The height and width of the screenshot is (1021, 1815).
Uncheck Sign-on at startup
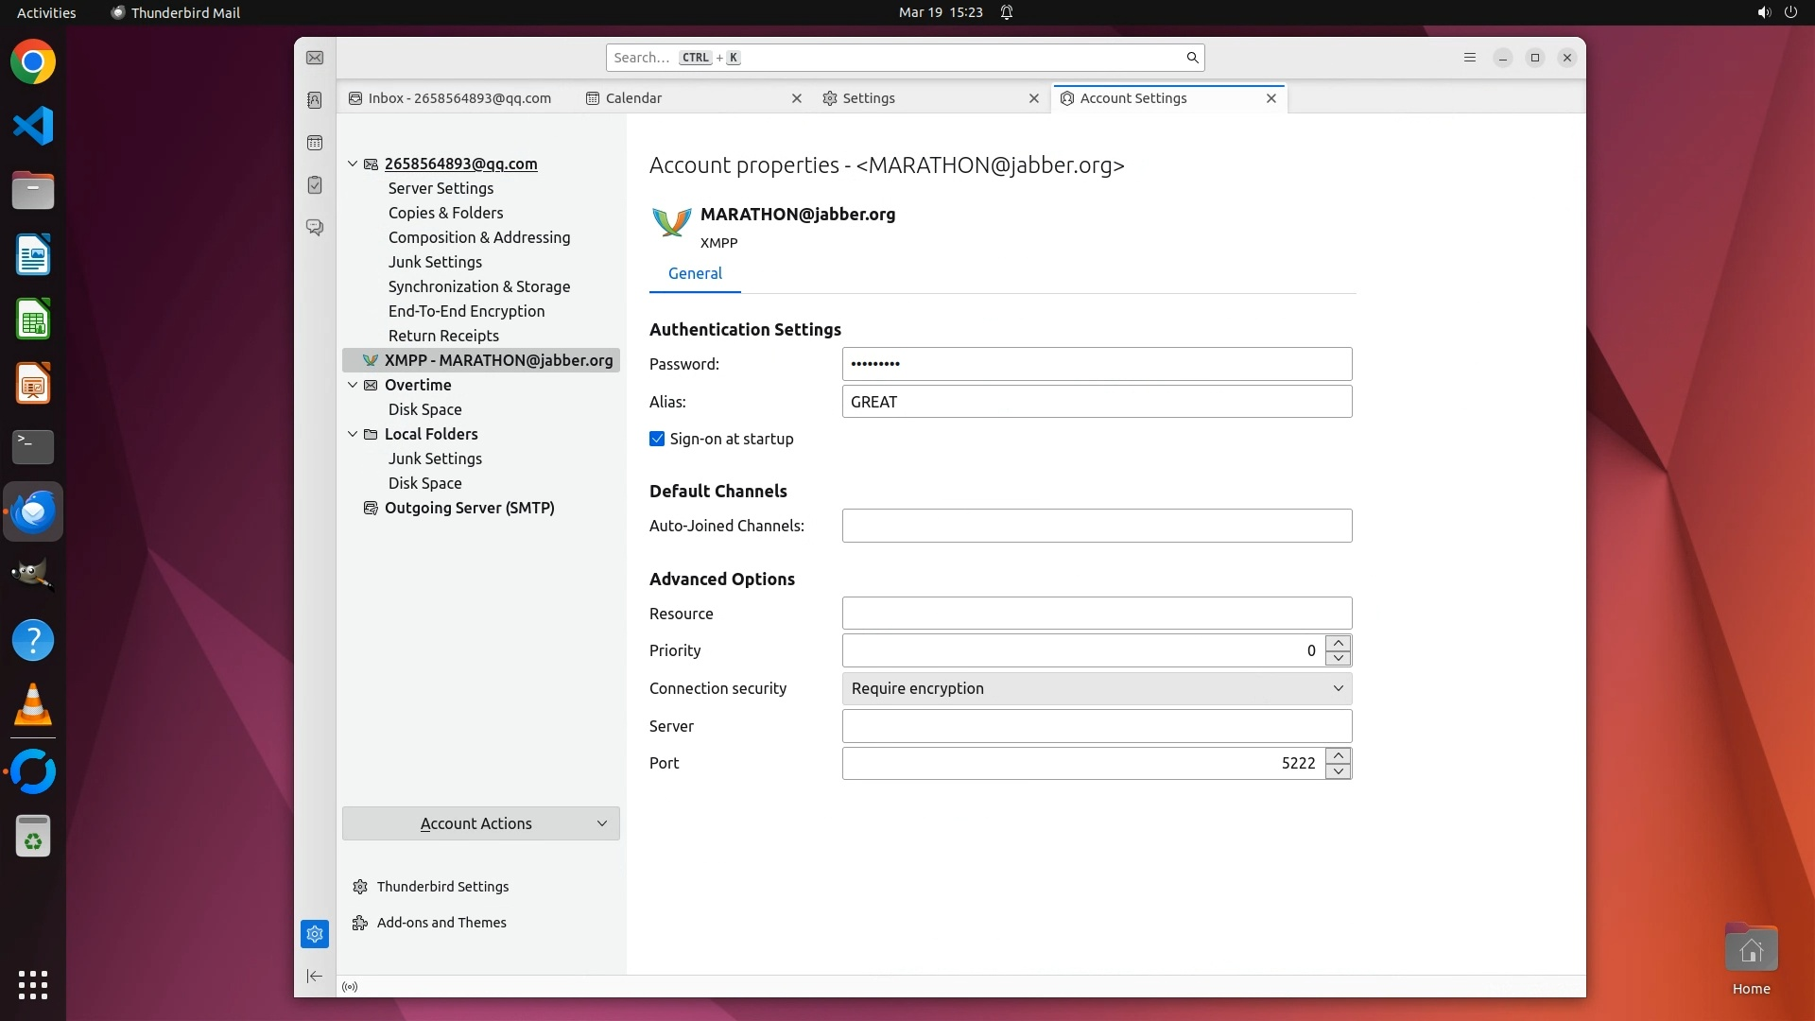point(657,439)
